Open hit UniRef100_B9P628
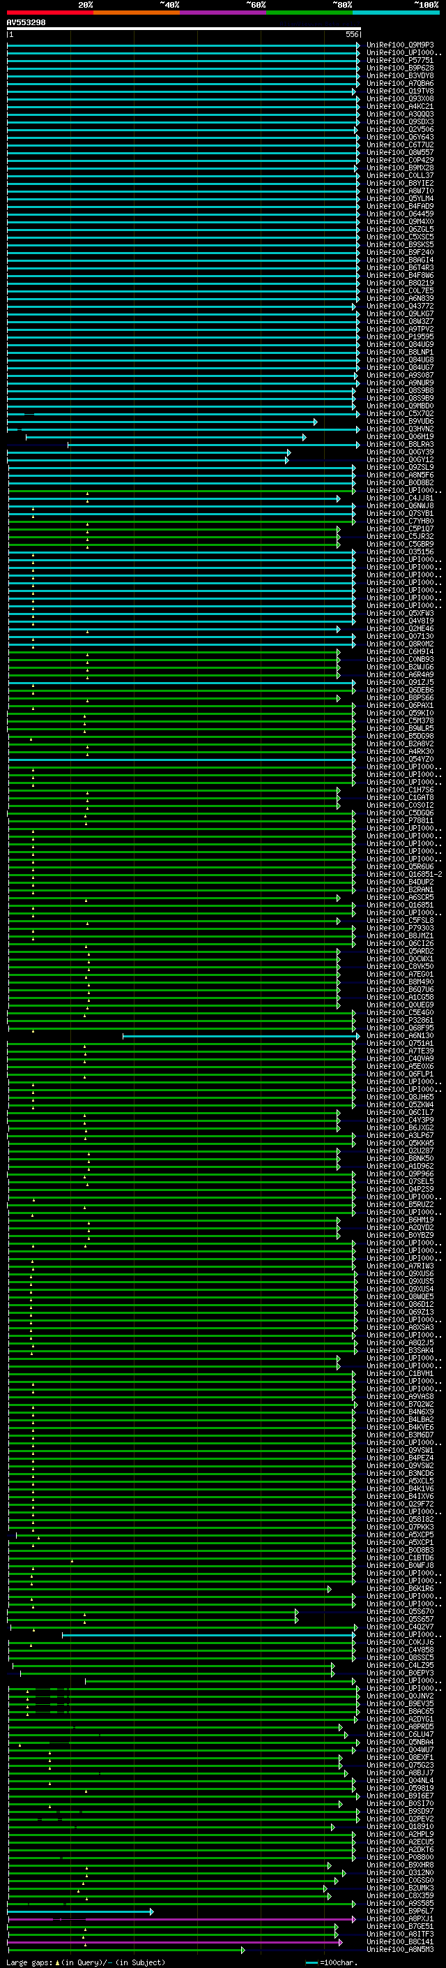Viewport: 446px width, 1968px height. pos(400,68)
